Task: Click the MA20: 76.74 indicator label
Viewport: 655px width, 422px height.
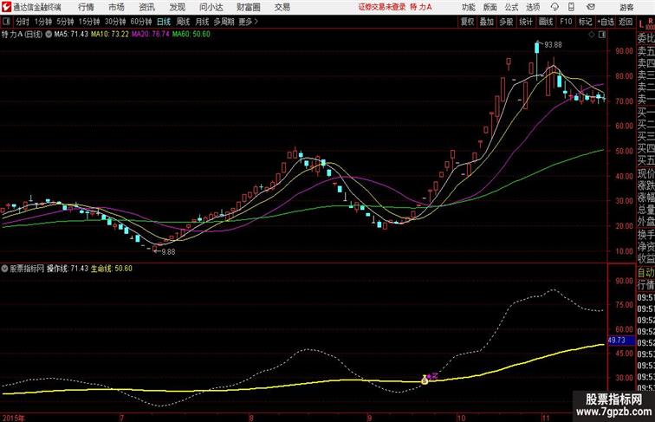Action: 151,35
